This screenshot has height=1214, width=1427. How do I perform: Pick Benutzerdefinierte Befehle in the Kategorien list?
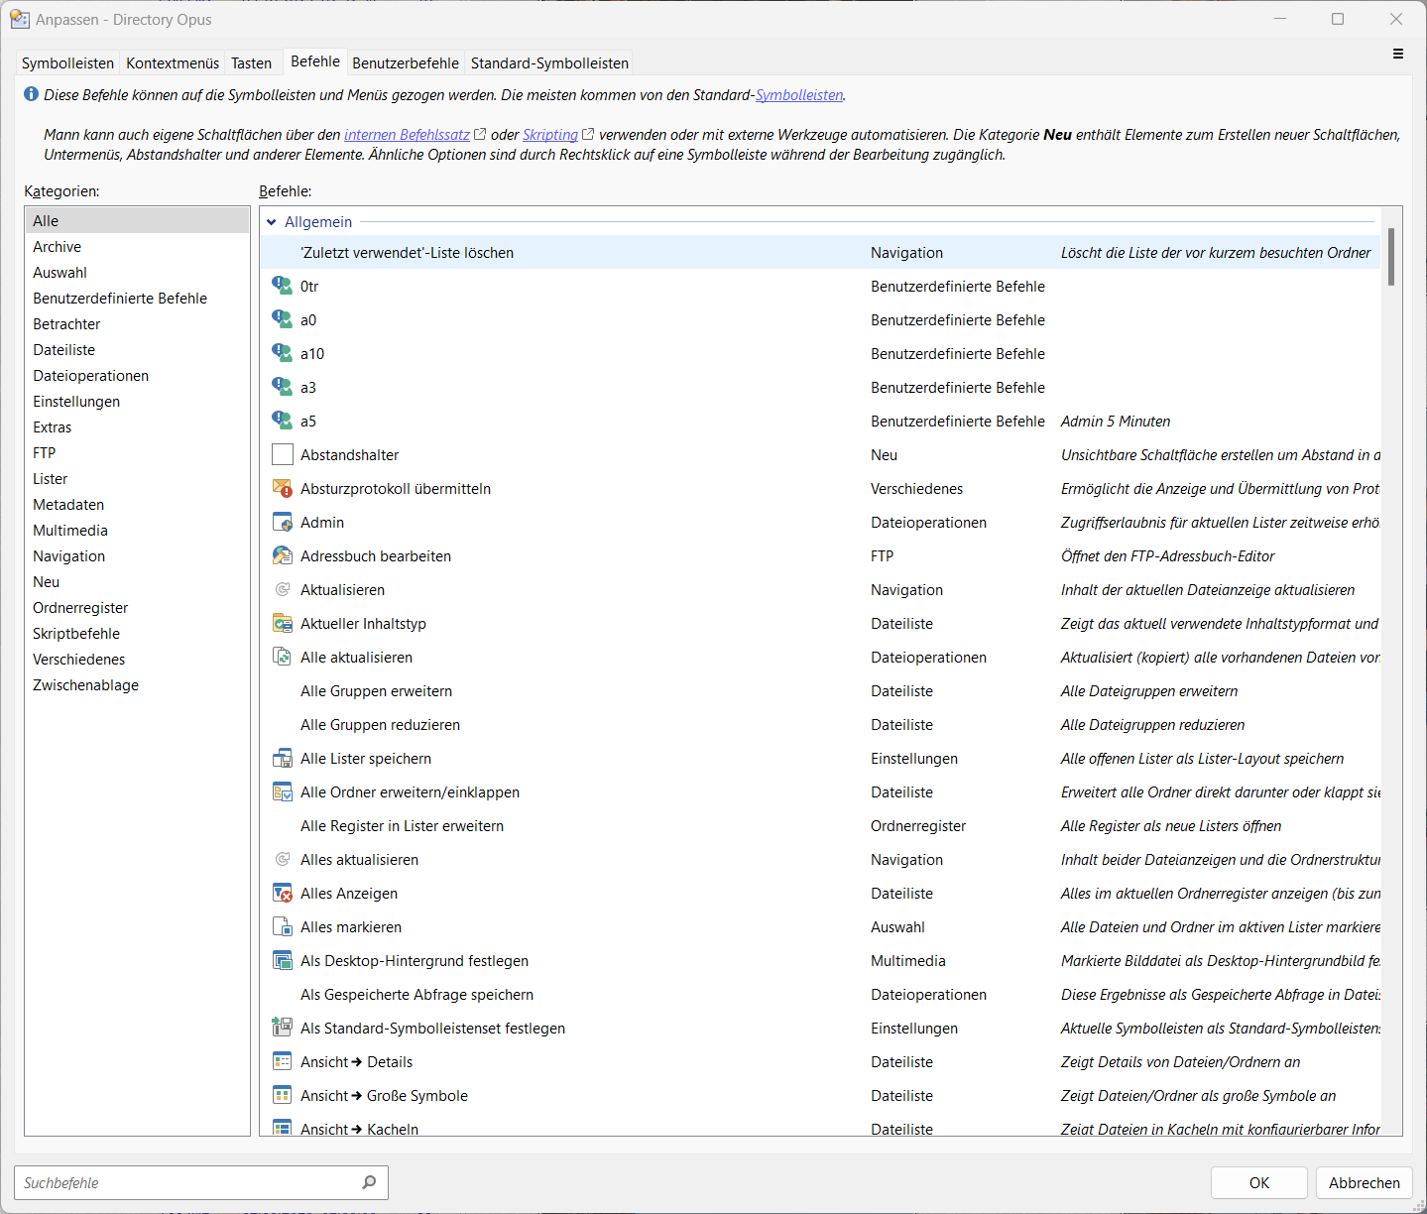137,298
